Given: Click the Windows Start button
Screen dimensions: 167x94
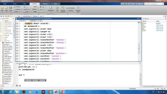Looking at the screenshot, I should coord(3,92).
